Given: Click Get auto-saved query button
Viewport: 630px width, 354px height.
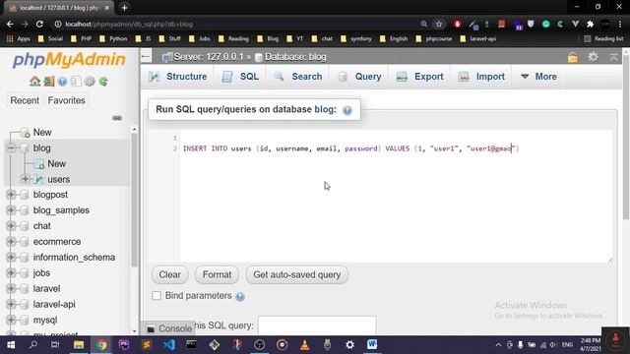Looking at the screenshot, I should click(x=297, y=275).
